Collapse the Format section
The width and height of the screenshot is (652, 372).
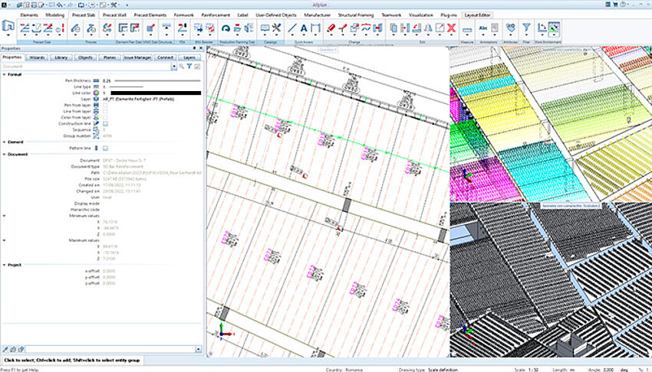coord(4,74)
